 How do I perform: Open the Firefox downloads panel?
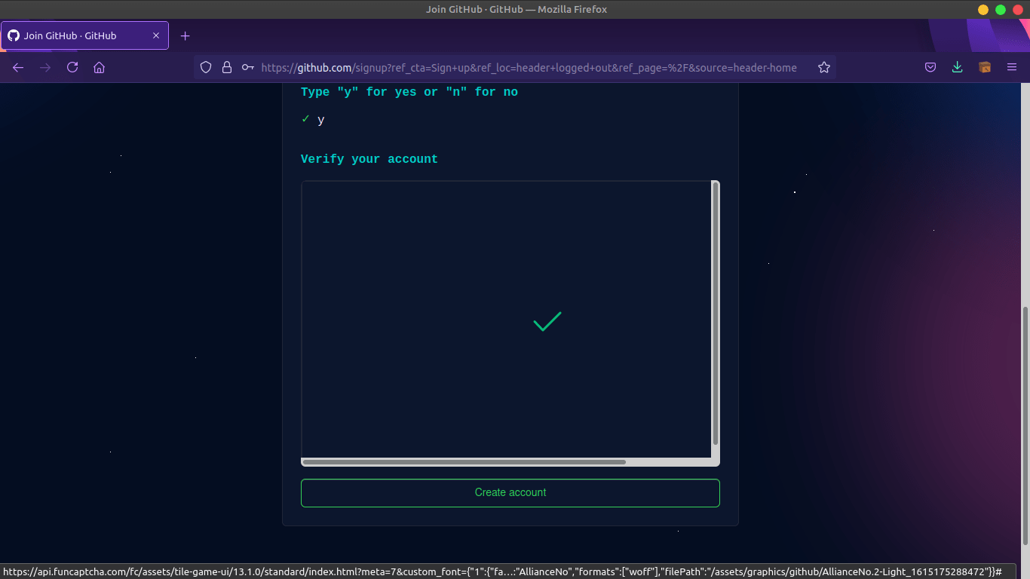(957, 67)
